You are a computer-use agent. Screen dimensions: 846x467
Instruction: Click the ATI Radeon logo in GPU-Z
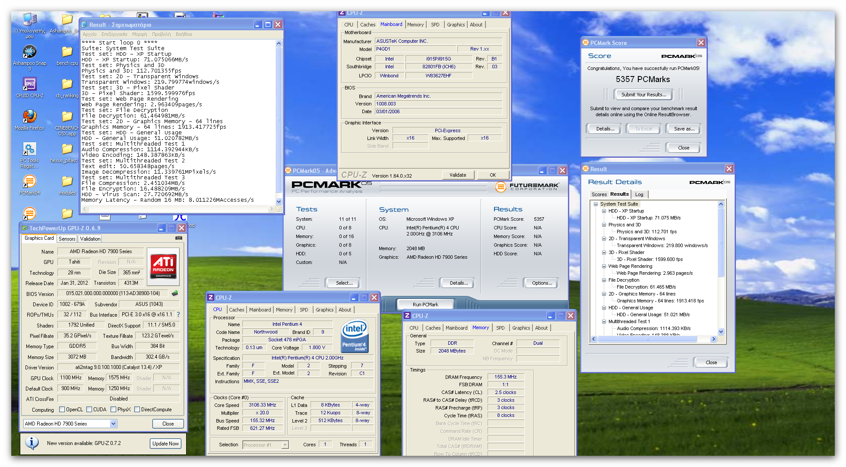[x=163, y=267]
